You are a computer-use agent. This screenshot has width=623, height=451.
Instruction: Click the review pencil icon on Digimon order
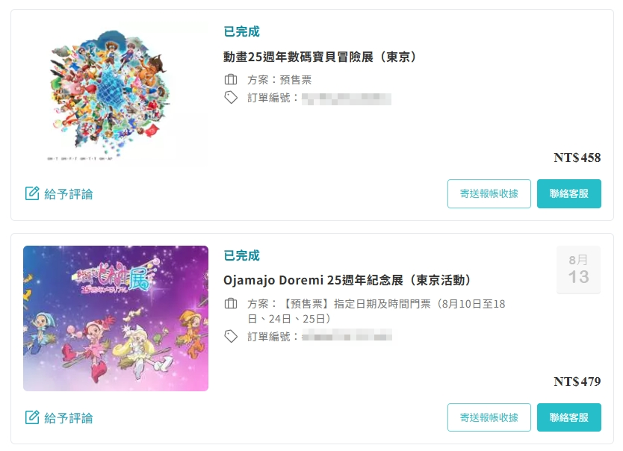pos(32,193)
